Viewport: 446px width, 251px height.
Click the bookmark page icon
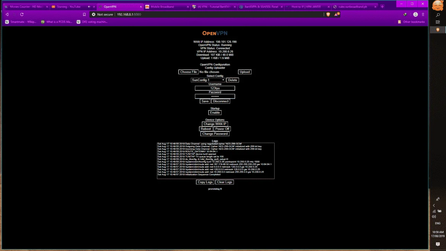(84, 14)
